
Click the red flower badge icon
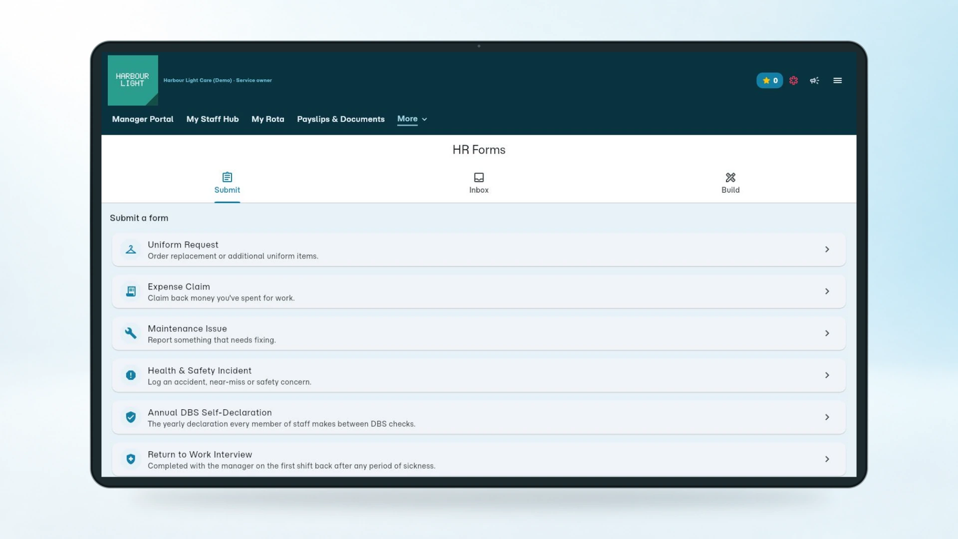click(x=793, y=80)
